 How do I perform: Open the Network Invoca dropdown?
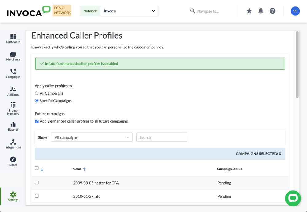coord(129,11)
